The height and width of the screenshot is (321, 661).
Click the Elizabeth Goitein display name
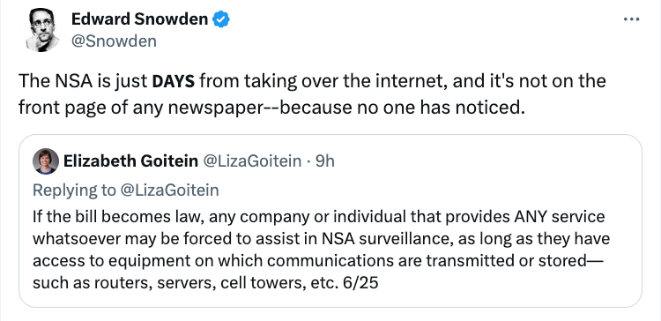point(130,160)
